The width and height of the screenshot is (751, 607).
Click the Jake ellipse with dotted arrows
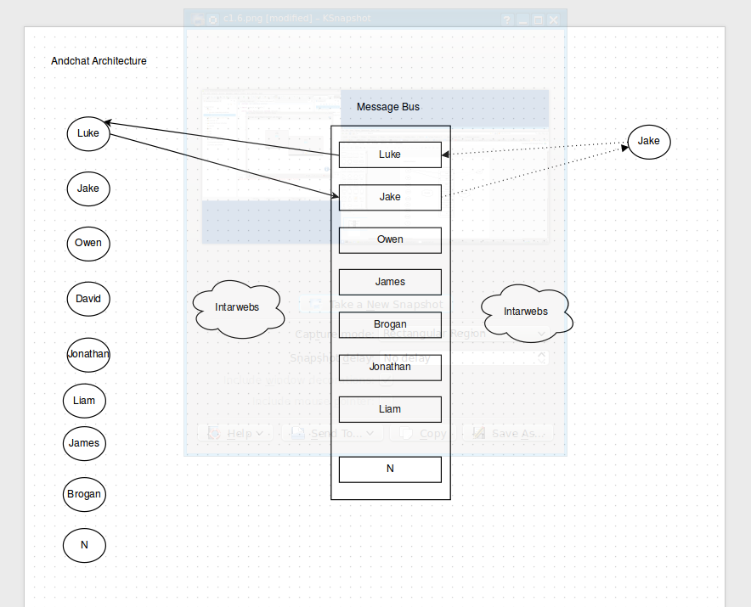(648, 141)
